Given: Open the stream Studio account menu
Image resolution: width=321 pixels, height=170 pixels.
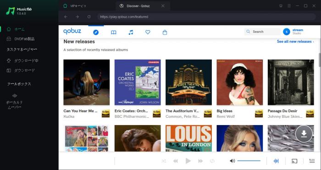Looking at the screenshot, I should tap(293, 32).
